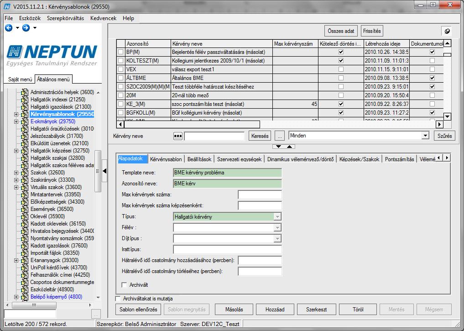Open the Szerepkörváltás menu
Viewport: 464px width, 331px height.
point(65,18)
